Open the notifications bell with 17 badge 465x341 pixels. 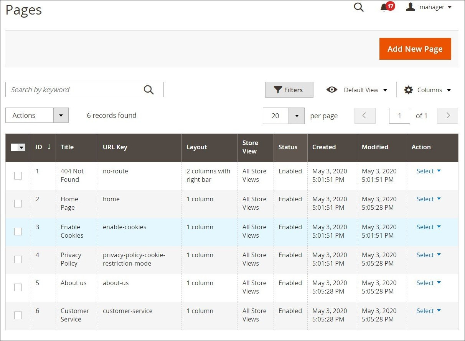coord(387,7)
